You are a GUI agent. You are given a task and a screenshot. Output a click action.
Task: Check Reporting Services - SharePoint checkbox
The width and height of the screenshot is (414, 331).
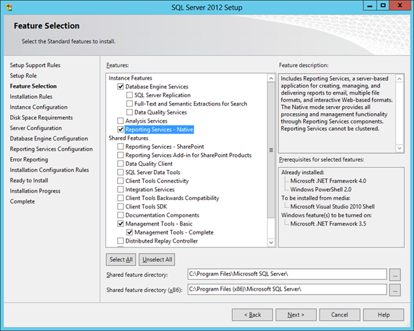pos(120,147)
